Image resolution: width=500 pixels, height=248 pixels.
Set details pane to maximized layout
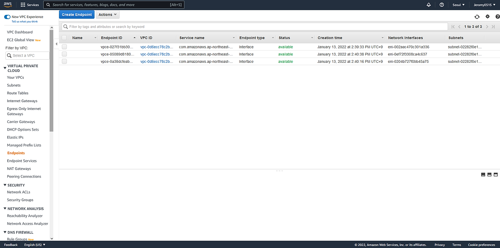pos(496,175)
